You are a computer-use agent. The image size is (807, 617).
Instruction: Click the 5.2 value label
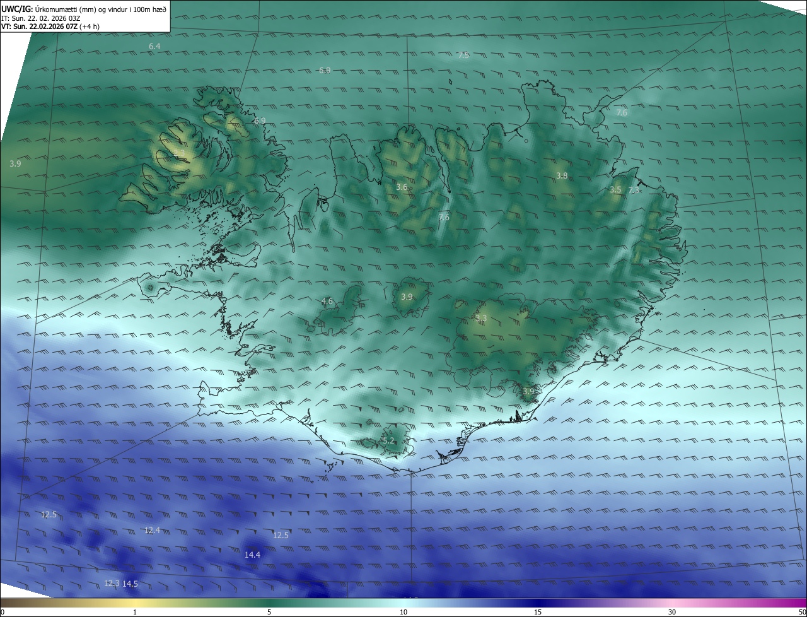click(388, 440)
